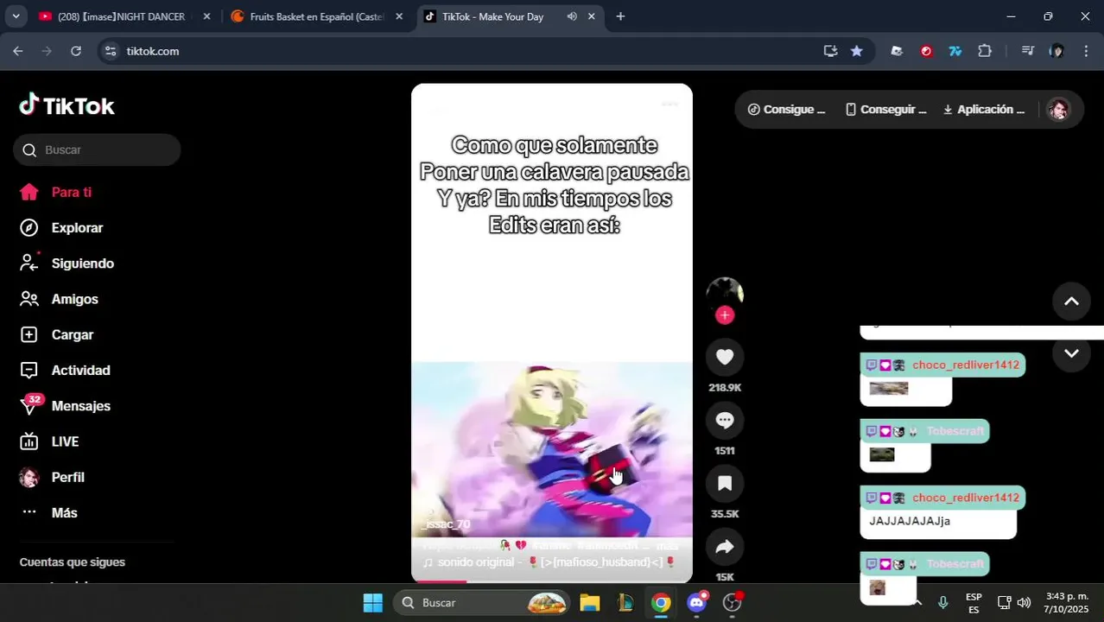The width and height of the screenshot is (1104, 622).
Task: Click the taskbar Buscar search box
Action: [x=481, y=602]
